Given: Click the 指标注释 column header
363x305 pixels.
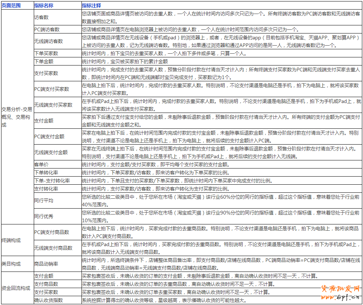Looking at the screenshot, I should pos(222,6).
